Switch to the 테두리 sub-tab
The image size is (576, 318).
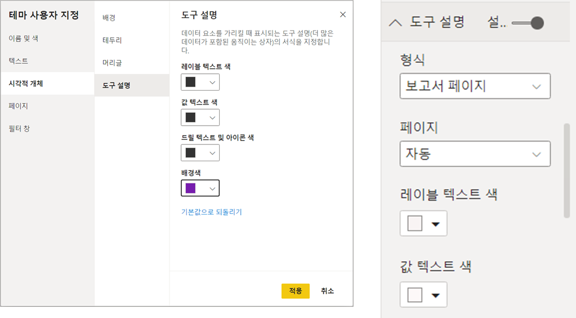point(112,40)
